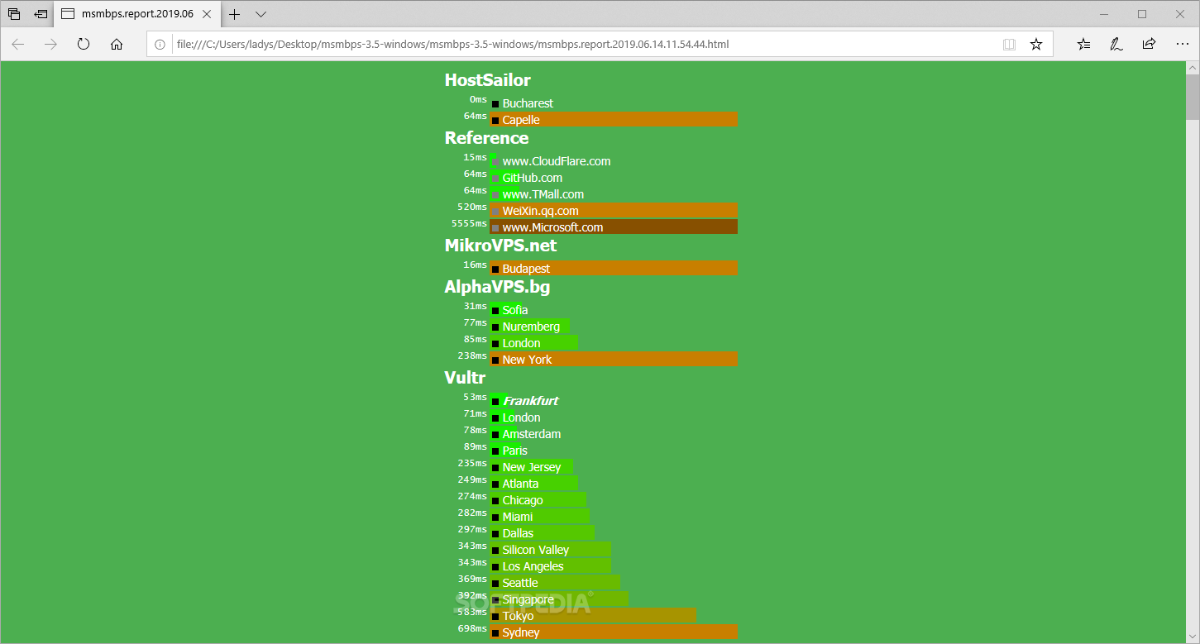Click the italic Frankfurt entry
1200x644 pixels.
pos(531,401)
